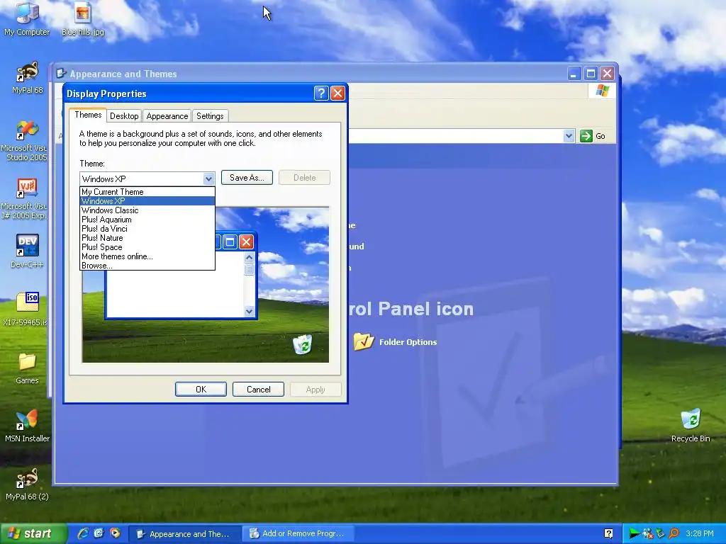
Task: Pick the Plus! Aquarium theme
Action: (x=147, y=220)
